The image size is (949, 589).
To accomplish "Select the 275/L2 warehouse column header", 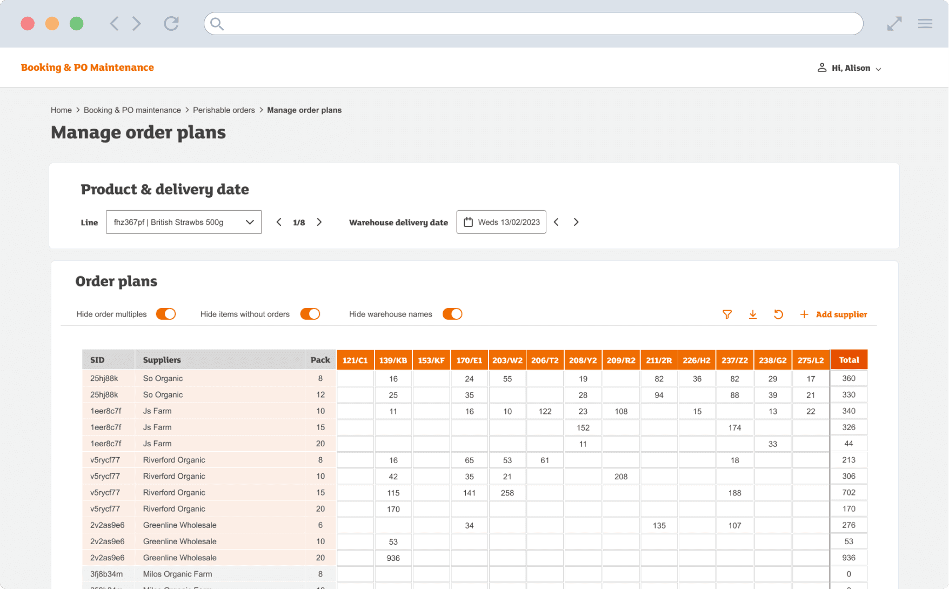I will [811, 360].
